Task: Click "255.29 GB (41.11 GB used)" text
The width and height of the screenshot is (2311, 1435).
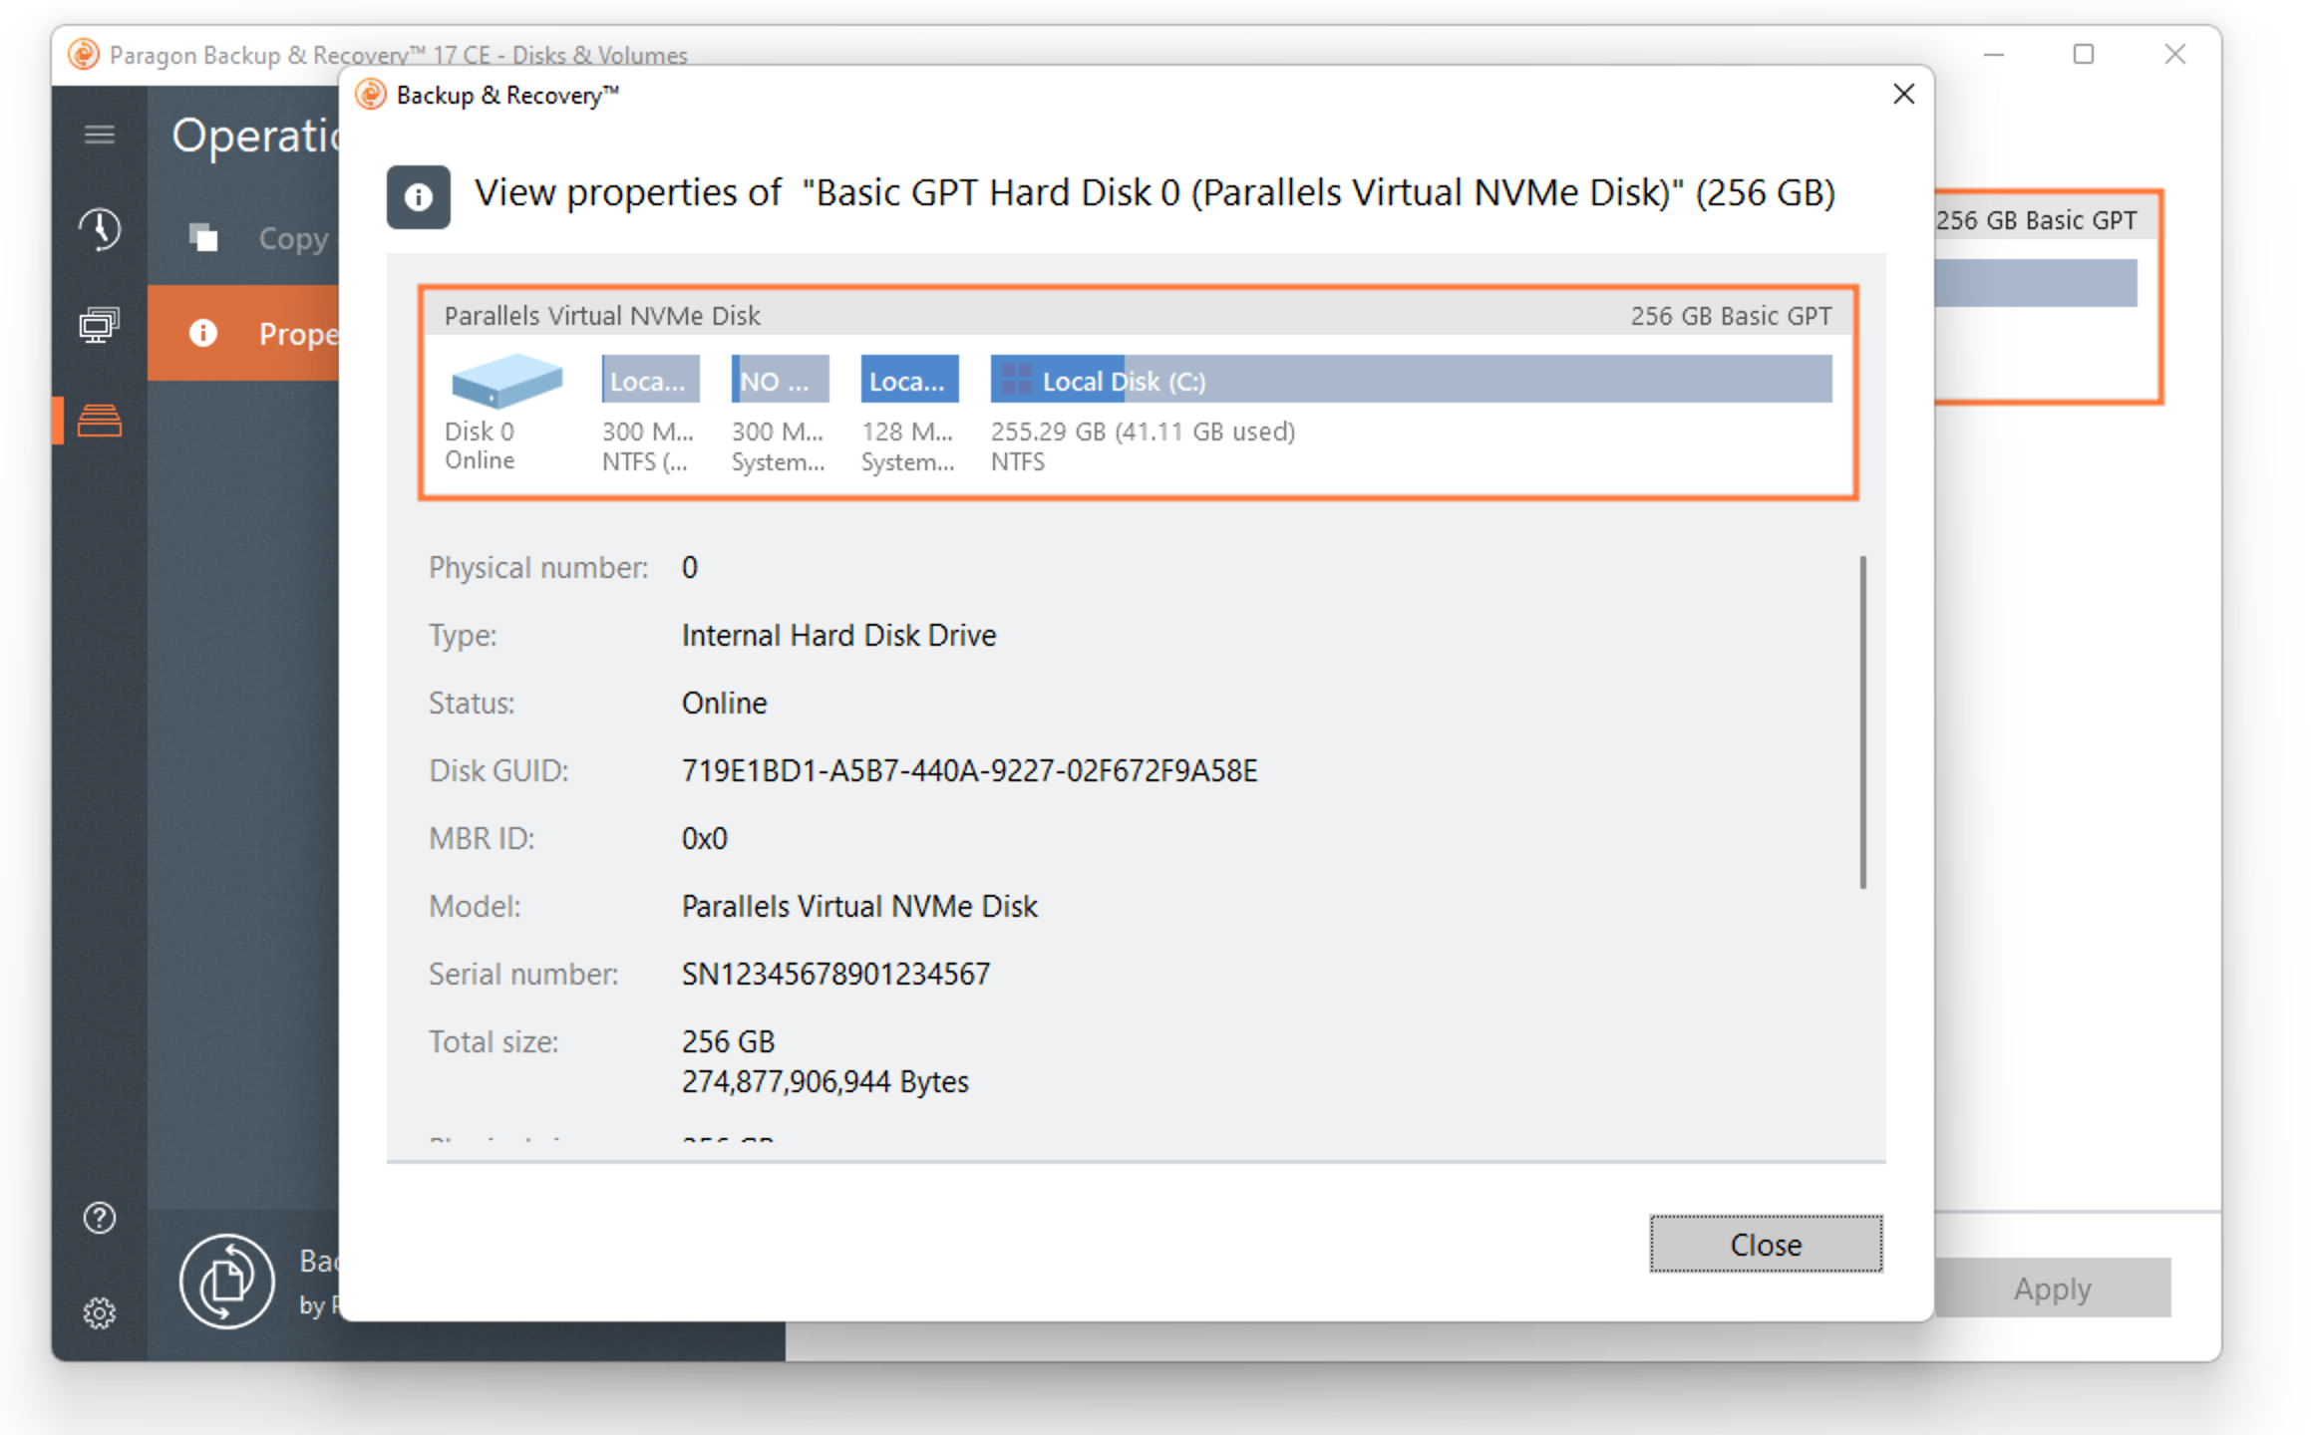Action: [x=1143, y=431]
